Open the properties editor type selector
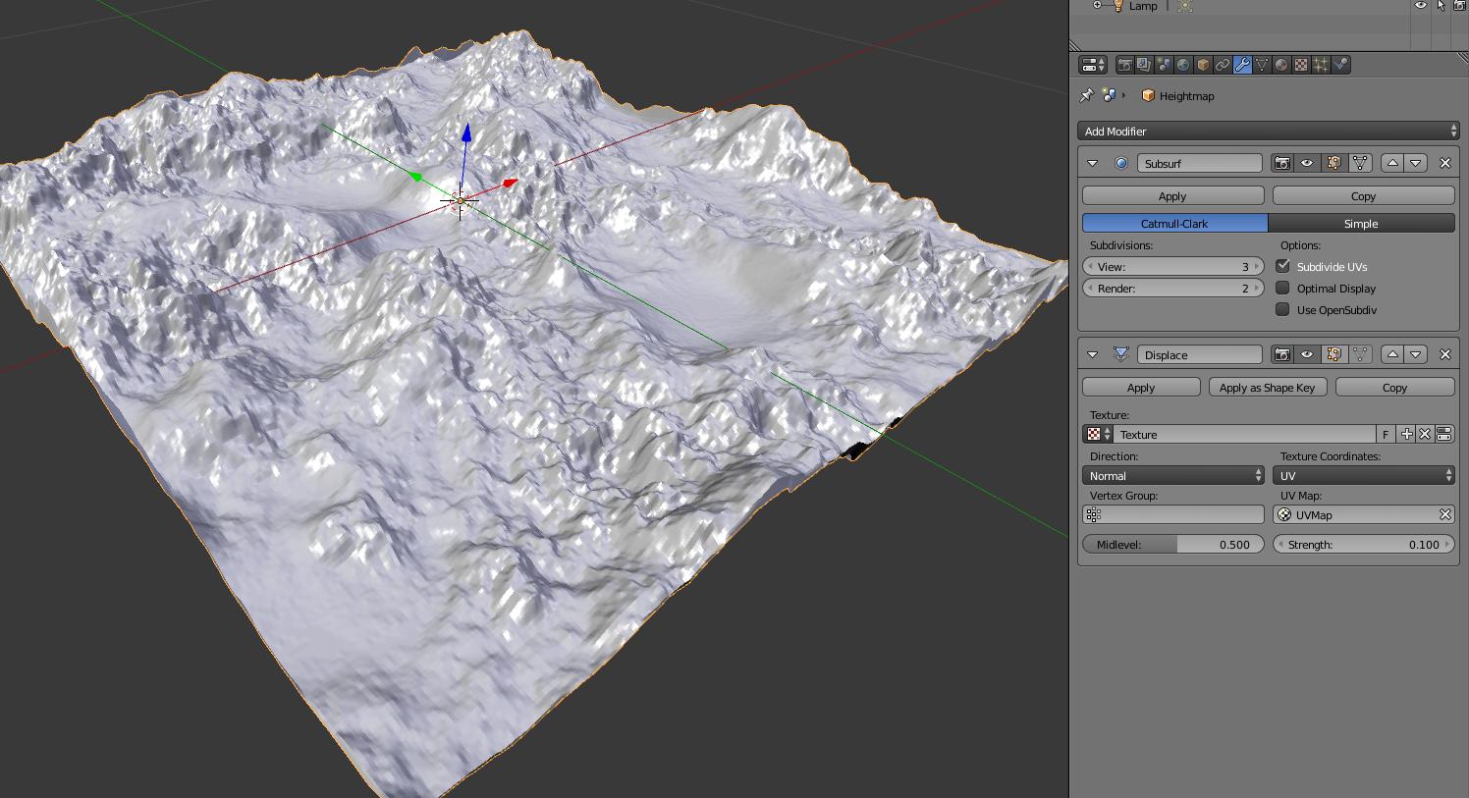Viewport: 1469px width, 798px height. click(1093, 65)
